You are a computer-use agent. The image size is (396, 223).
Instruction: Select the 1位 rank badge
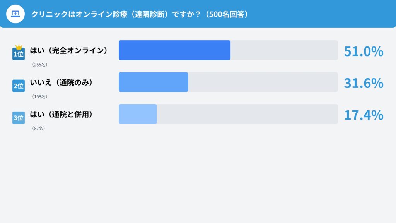point(19,54)
